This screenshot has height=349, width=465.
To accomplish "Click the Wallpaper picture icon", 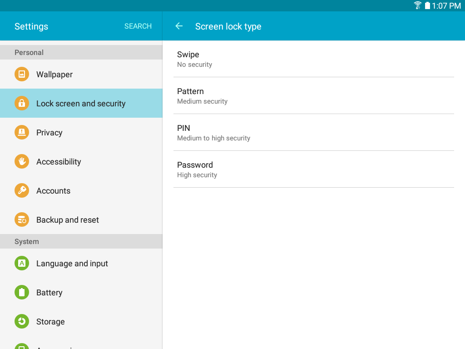I will (22, 74).
